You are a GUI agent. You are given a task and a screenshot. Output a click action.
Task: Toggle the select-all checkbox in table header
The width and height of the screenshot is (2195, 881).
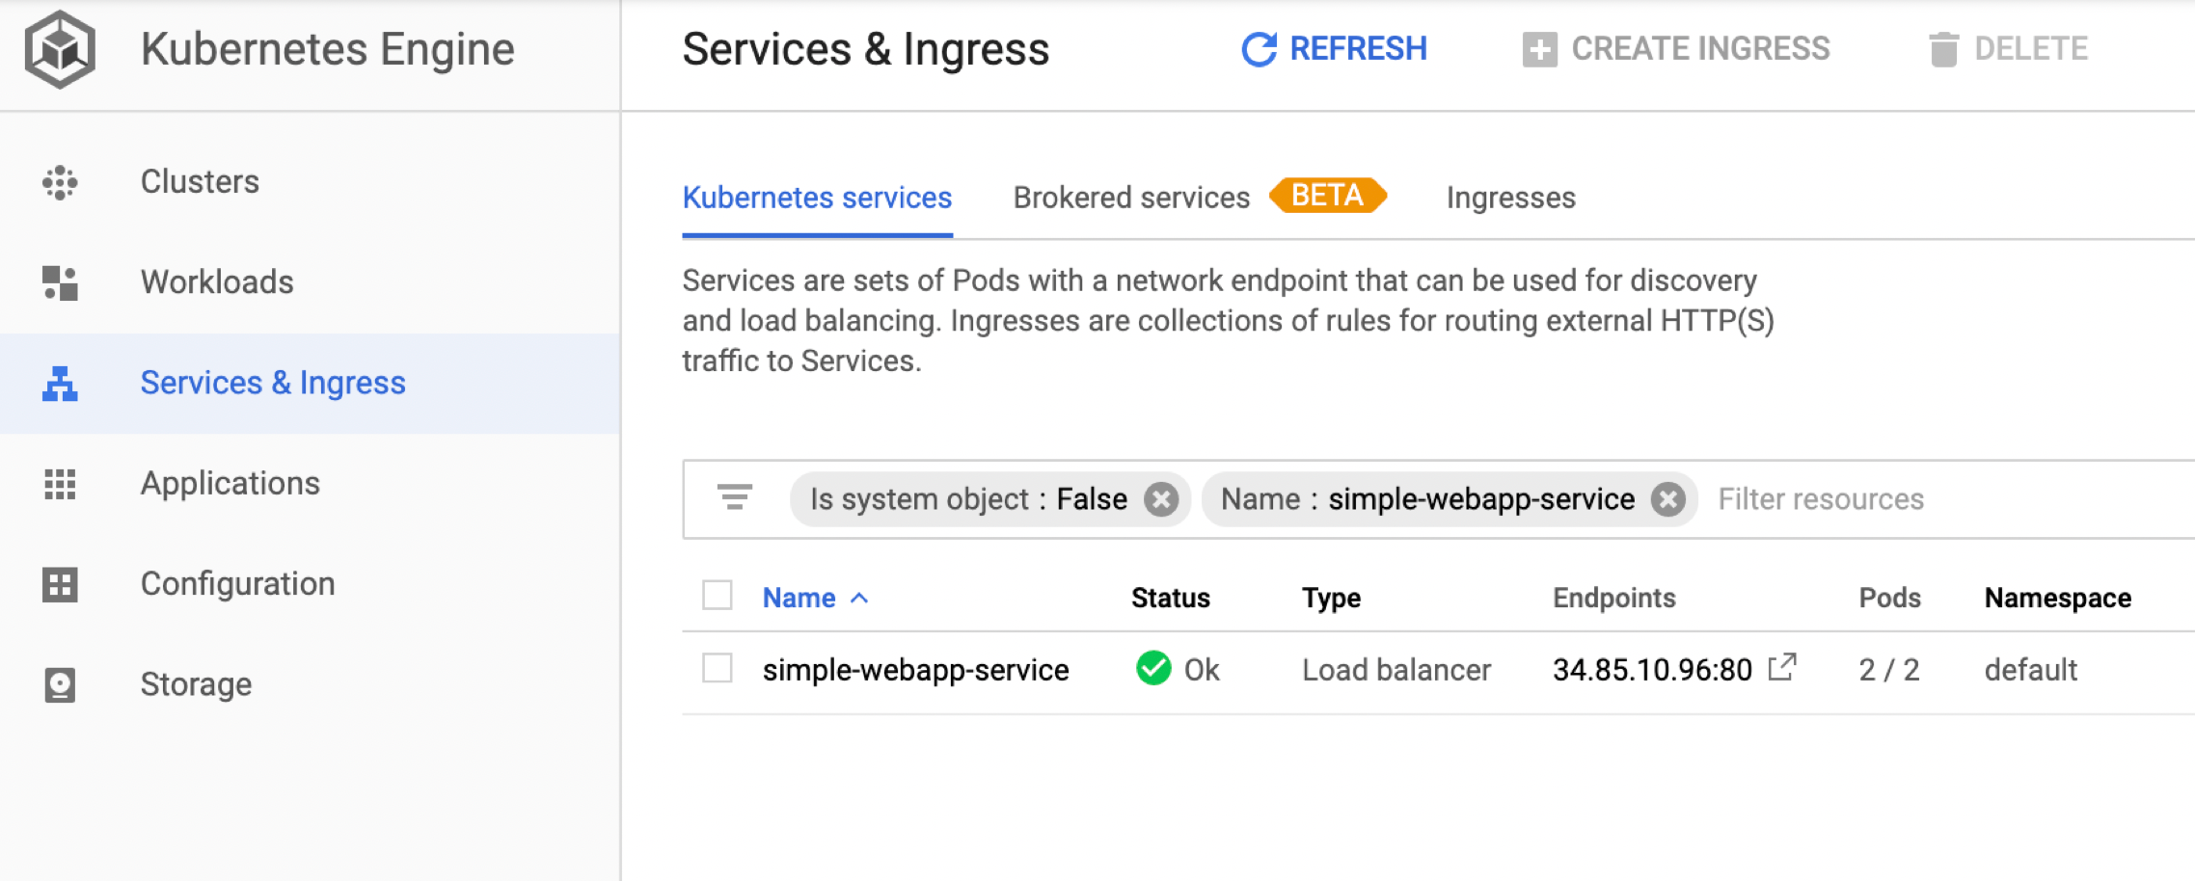[718, 596]
